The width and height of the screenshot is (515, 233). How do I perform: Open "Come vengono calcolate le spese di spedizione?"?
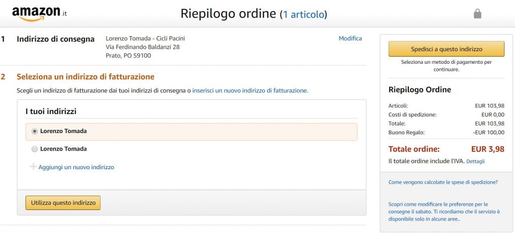coord(443,182)
